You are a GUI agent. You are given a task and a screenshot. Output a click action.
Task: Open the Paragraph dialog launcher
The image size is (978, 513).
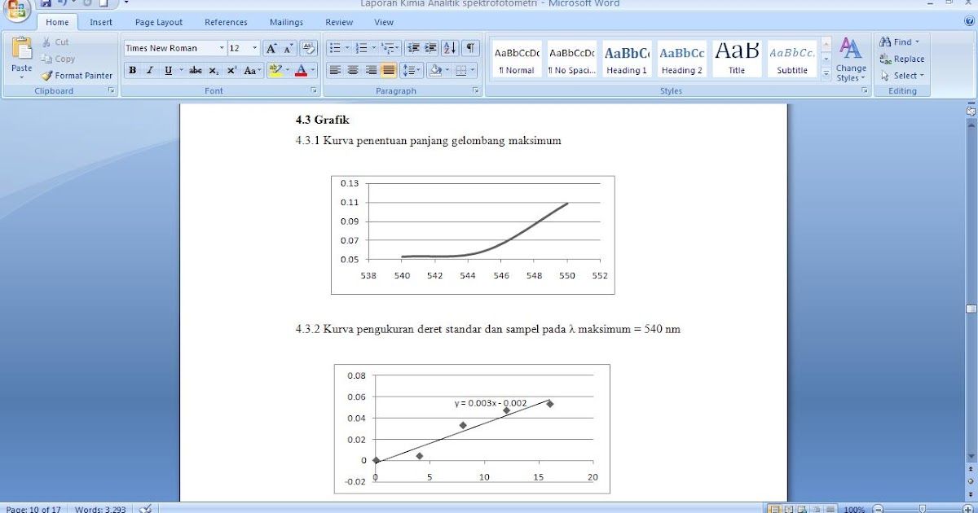click(x=475, y=91)
